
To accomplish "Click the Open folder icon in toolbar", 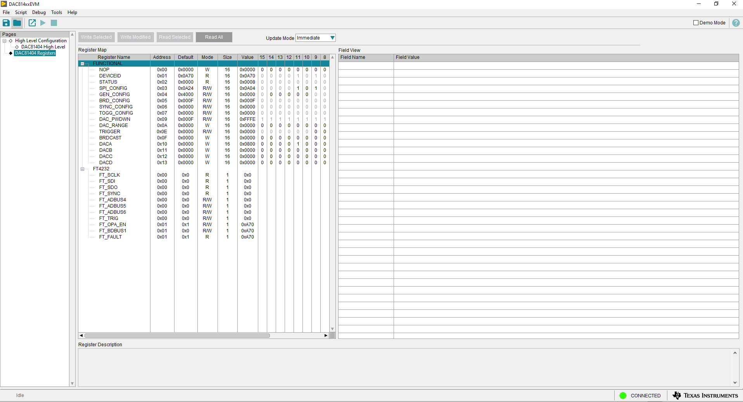I will [17, 23].
